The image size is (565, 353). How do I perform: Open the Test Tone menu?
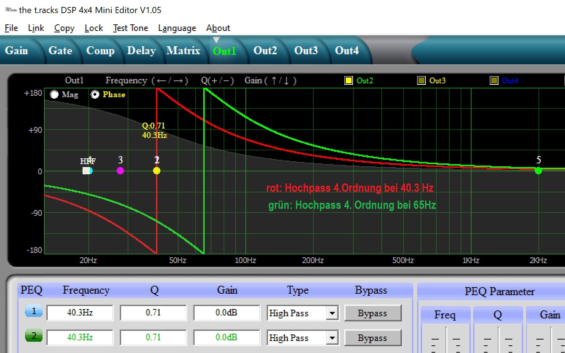click(130, 28)
